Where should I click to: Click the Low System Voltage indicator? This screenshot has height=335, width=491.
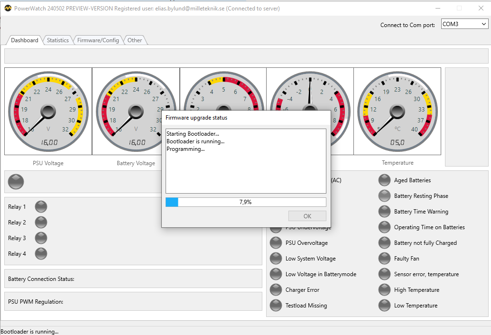(276, 258)
